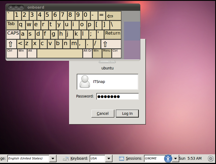Screen dimensions: 216x164
Task: Click the universal access accessibility icon
Action: point(168,159)
